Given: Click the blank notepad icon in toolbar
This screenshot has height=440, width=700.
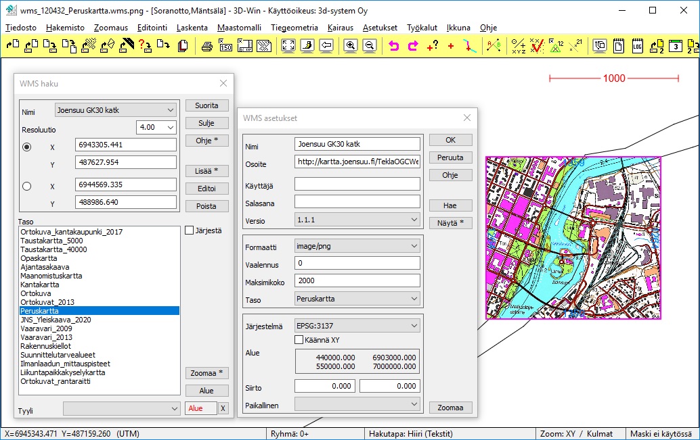Looking at the screenshot, I should click(x=618, y=45).
